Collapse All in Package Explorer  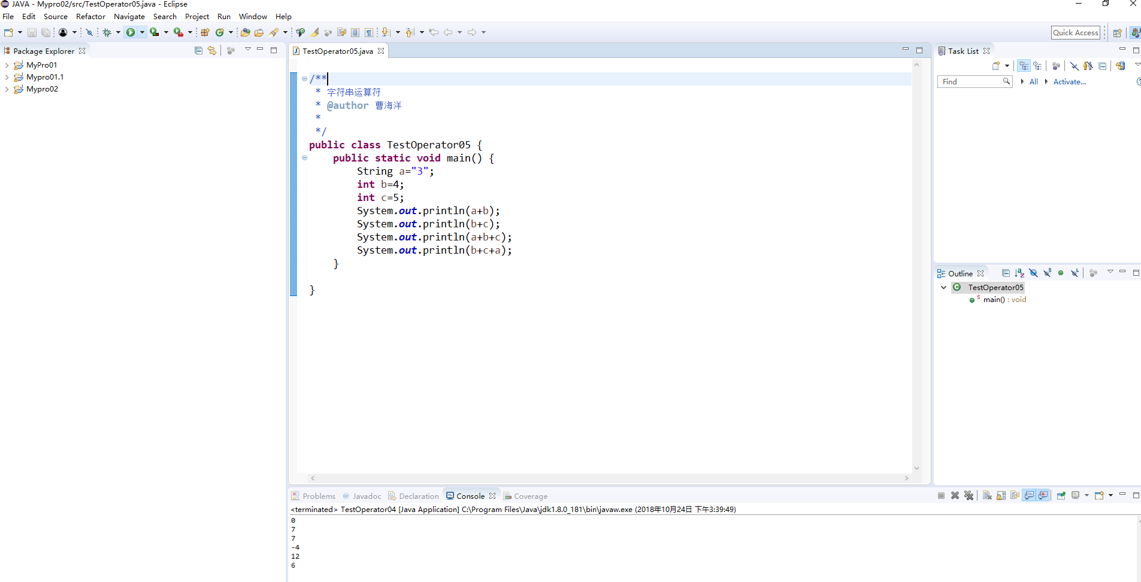(x=198, y=51)
